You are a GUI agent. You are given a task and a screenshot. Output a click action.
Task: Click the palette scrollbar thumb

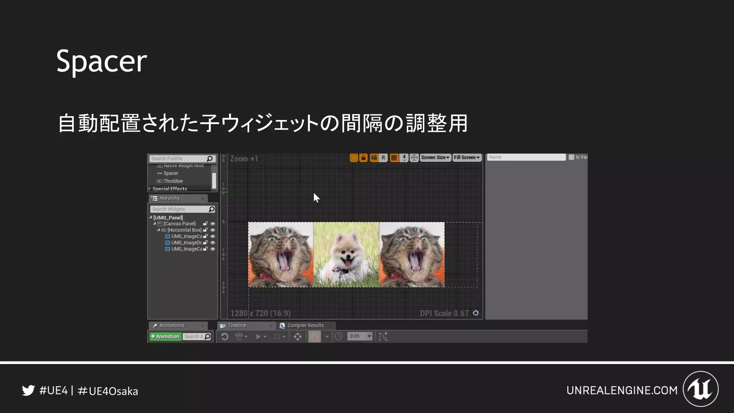pyautogui.click(x=214, y=180)
